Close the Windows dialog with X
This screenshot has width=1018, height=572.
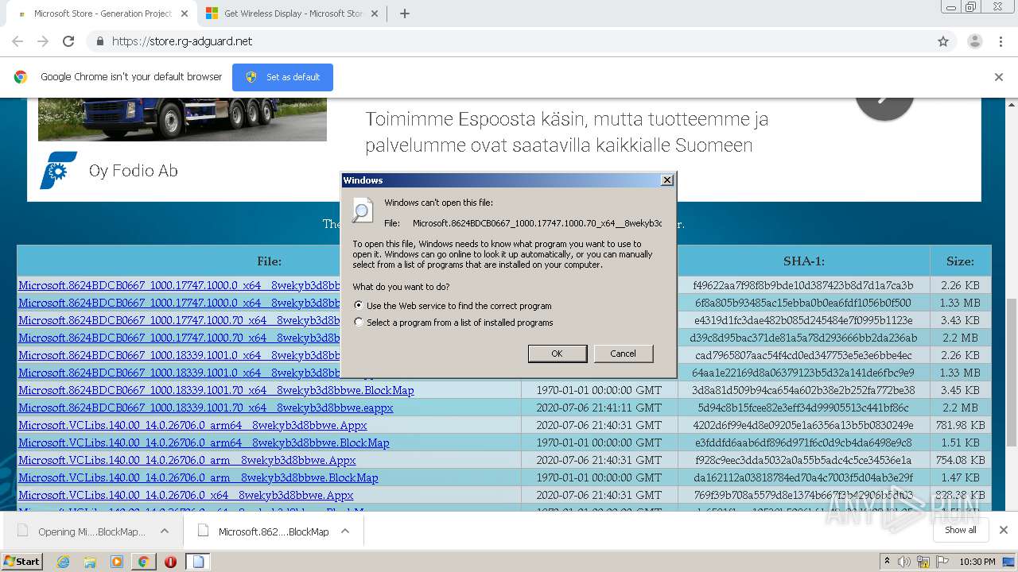(x=667, y=180)
